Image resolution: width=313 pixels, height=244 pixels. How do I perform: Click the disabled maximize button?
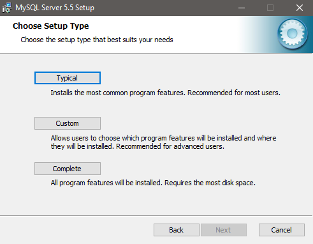pyautogui.click(x=270, y=8)
